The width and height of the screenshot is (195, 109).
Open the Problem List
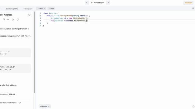(97, 3)
